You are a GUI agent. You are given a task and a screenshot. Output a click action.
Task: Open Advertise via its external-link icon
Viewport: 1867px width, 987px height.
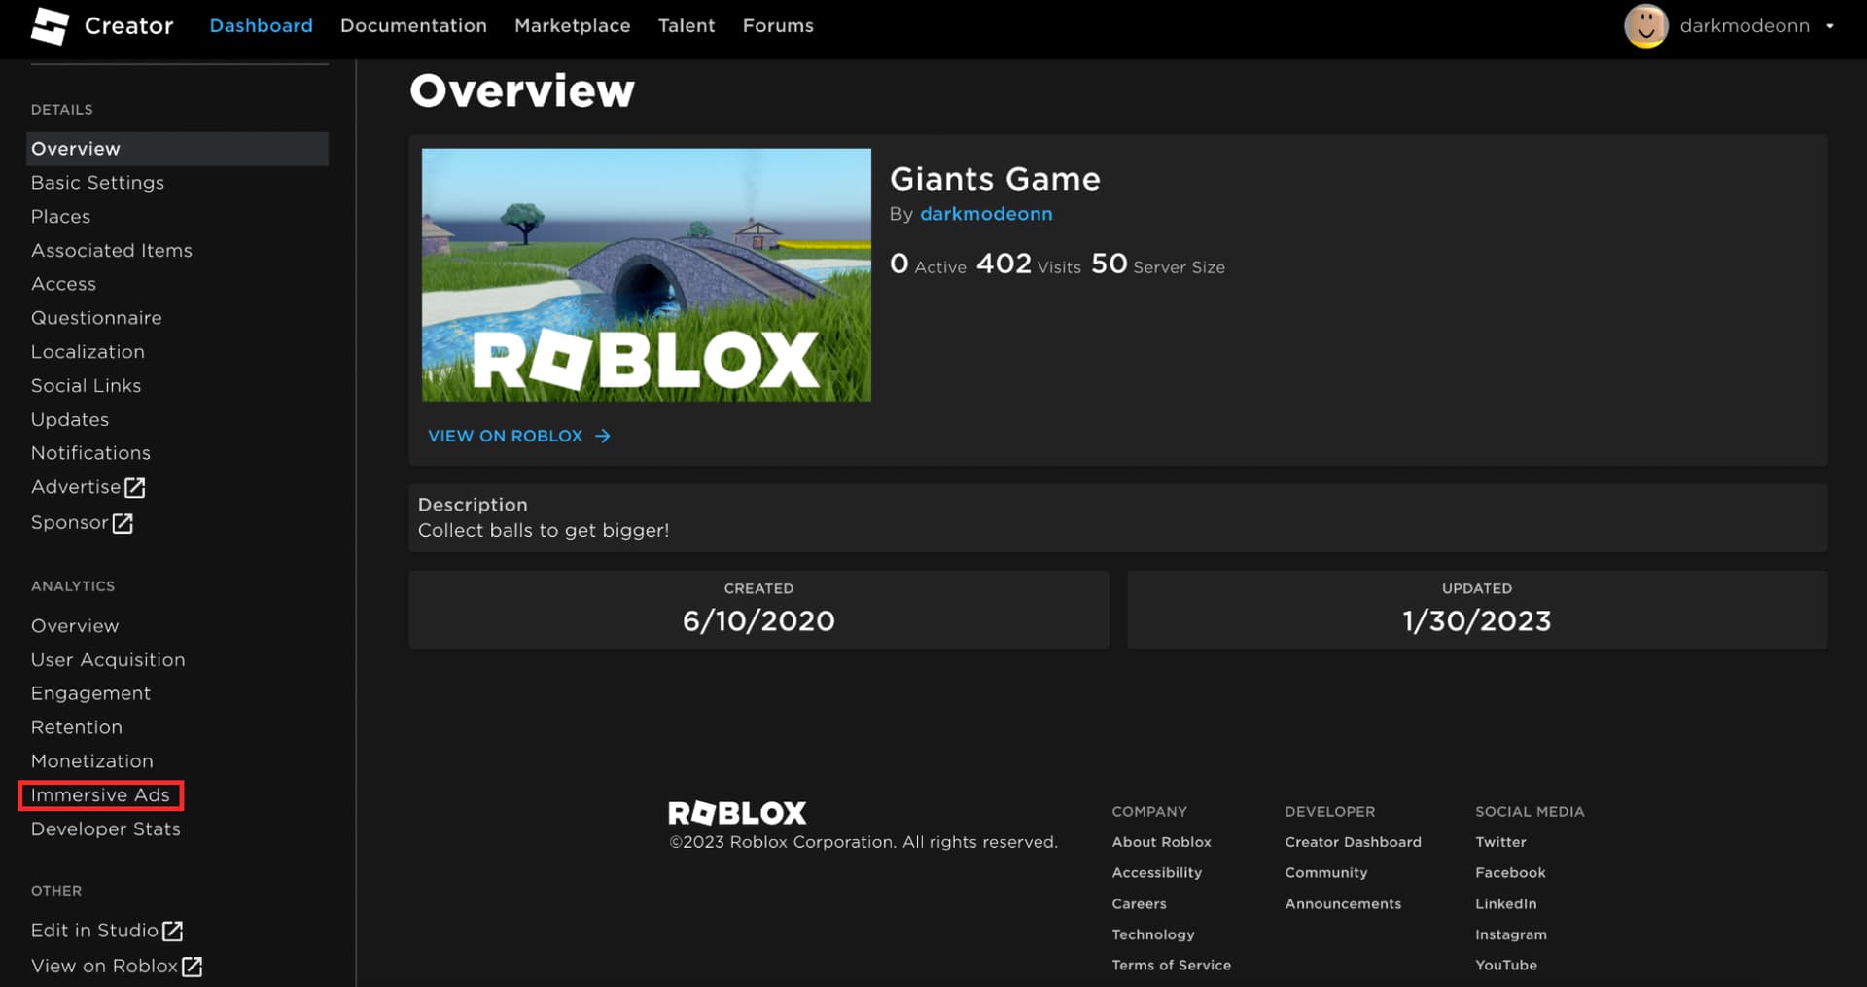pos(134,487)
